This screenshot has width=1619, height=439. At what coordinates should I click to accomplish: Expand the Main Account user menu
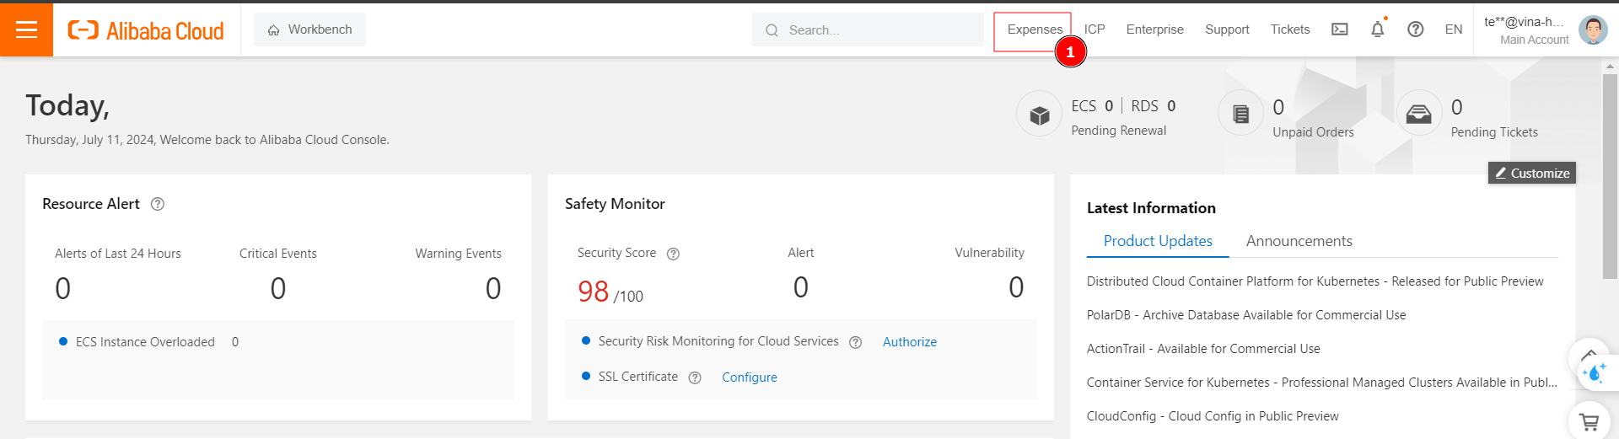coord(1525,30)
